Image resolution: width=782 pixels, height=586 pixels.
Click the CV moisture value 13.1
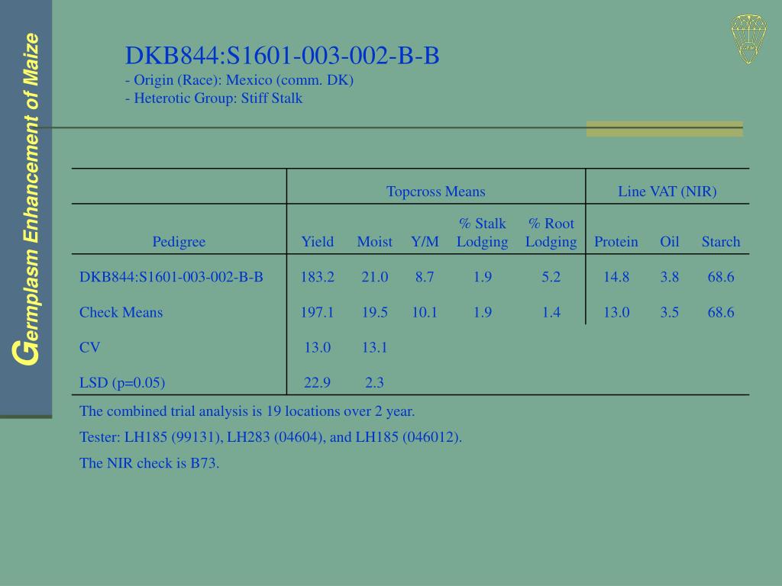[x=374, y=347]
